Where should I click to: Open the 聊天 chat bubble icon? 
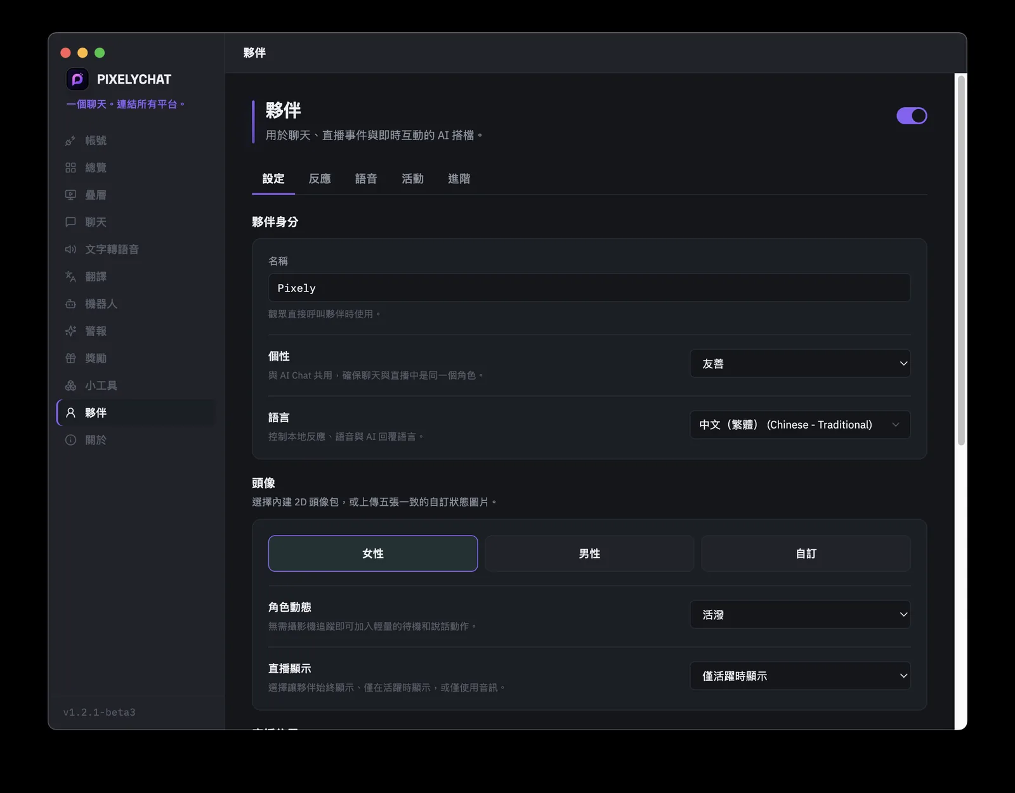tap(70, 222)
